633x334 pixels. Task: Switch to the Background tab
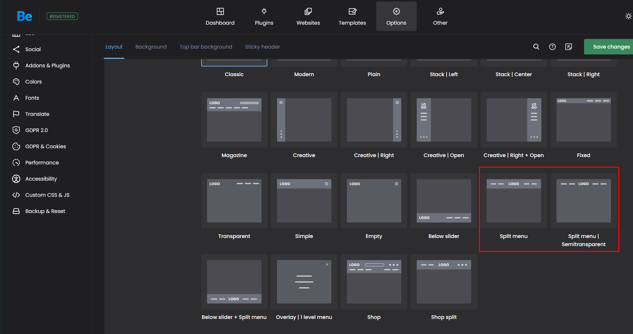pyautogui.click(x=151, y=47)
